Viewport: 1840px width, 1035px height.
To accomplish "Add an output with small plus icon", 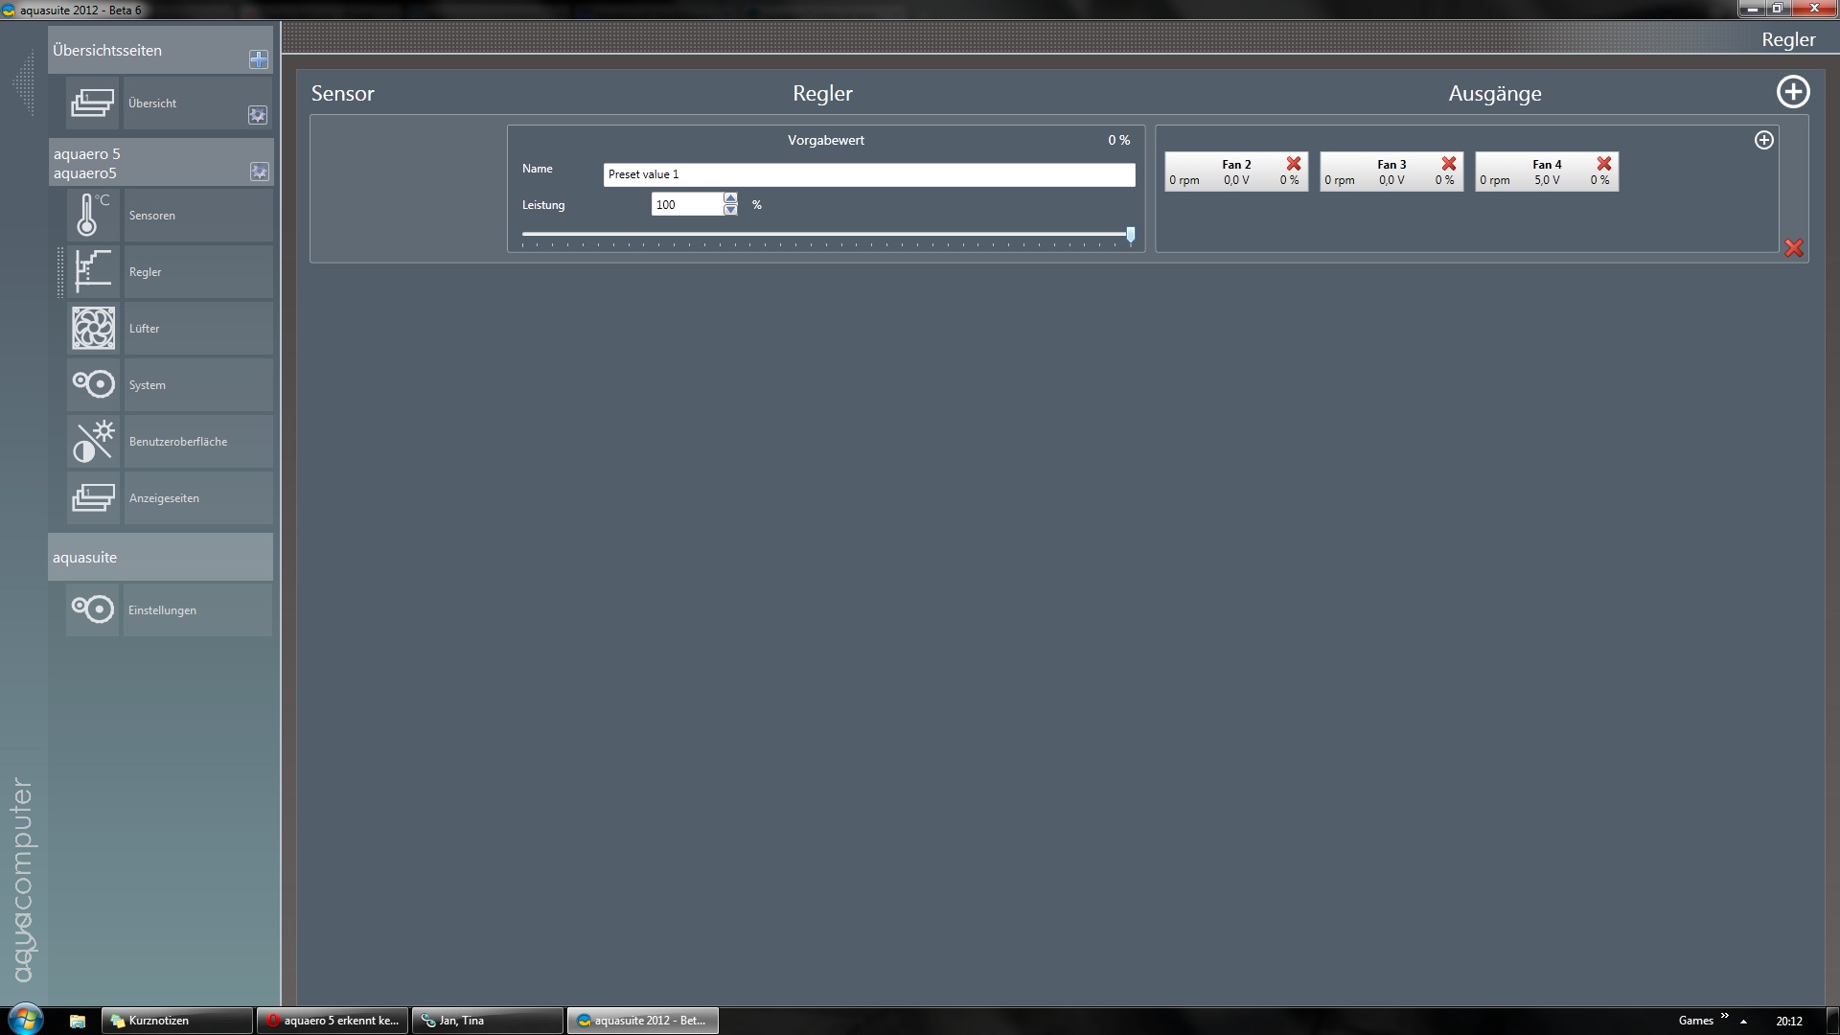I will coord(1763,140).
